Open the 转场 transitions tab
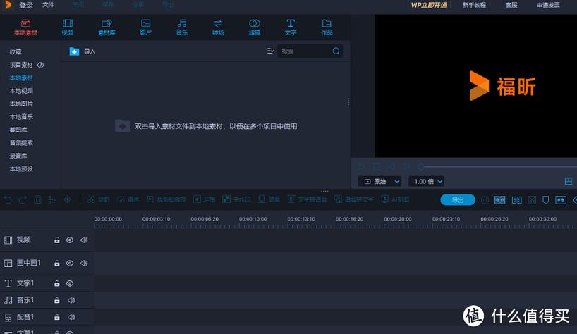577x334 pixels. pyautogui.click(x=218, y=27)
